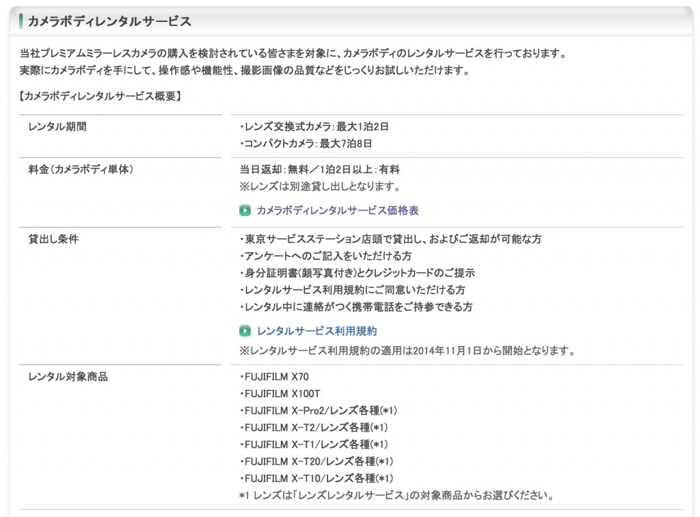Click FUJIFILM X-T10 list item
The height and width of the screenshot is (517, 700).
(x=317, y=479)
